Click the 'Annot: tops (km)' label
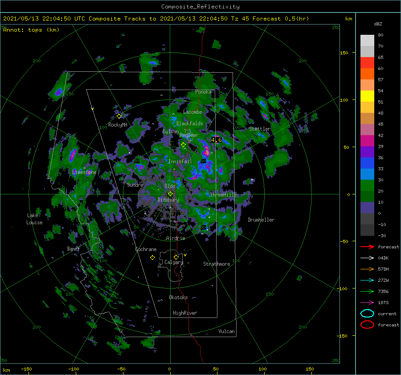 pos(31,30)
